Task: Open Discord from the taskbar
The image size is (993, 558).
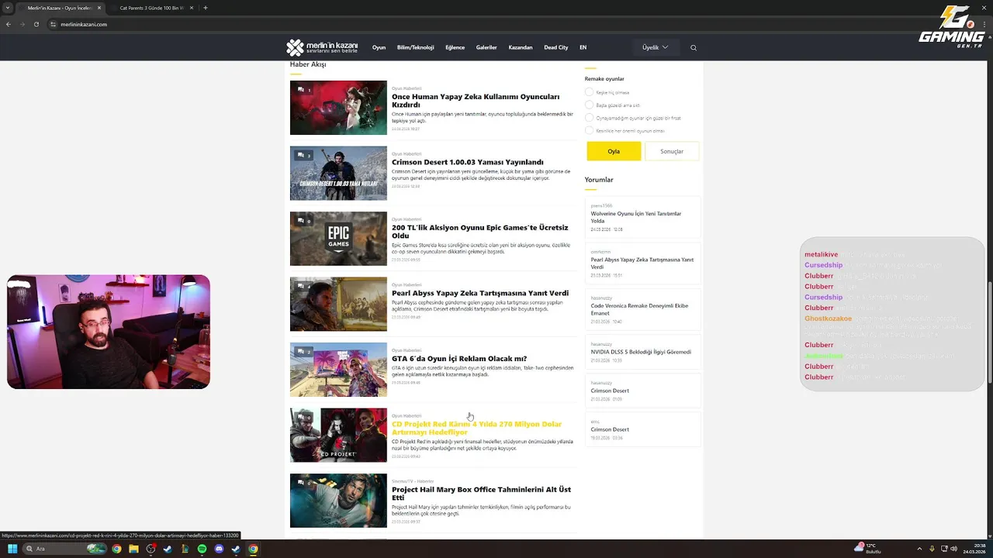Action: (219, 549)
